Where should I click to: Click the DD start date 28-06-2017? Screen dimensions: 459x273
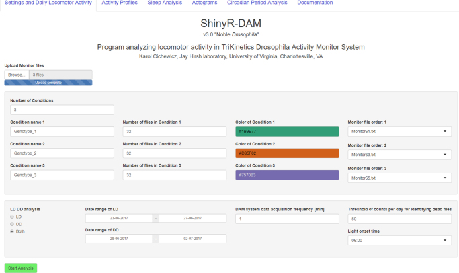coord(119,239)
